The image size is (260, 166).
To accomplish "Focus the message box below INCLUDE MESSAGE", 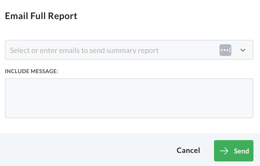I will 129,98.
